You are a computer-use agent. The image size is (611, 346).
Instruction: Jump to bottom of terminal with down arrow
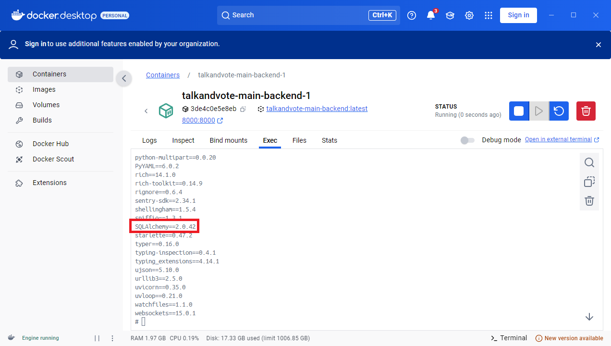tap(589, 317)
